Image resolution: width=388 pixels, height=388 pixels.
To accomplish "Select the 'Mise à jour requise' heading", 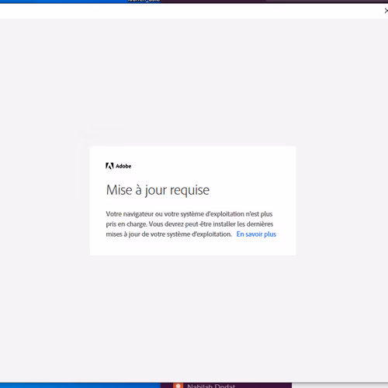I will coord(158,190).
